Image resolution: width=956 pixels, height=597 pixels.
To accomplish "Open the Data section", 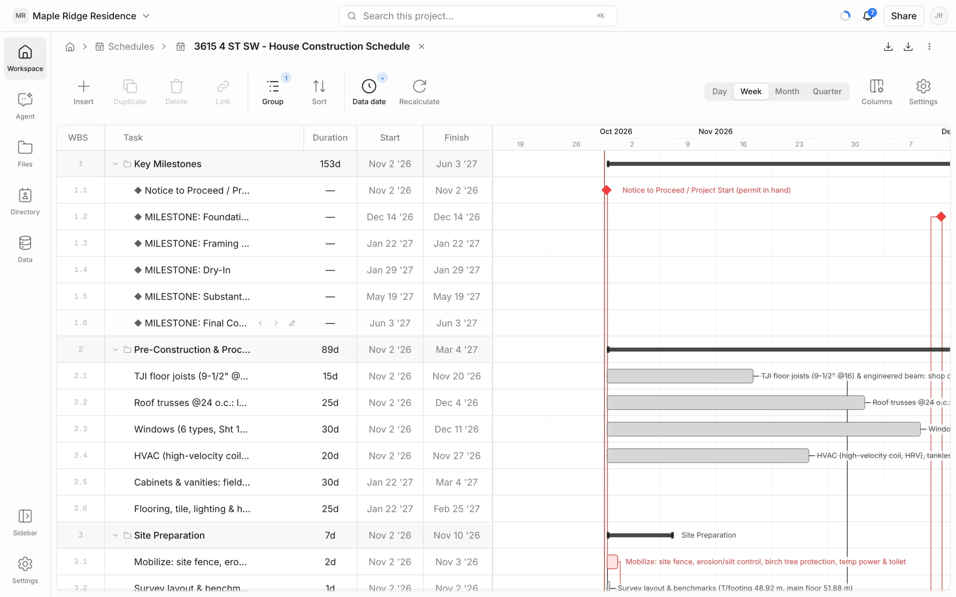I will (25, 249).
